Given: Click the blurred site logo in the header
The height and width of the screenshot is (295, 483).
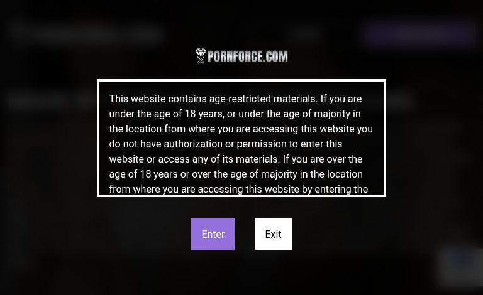Looking at the screenshot, I should pos(87,33).
